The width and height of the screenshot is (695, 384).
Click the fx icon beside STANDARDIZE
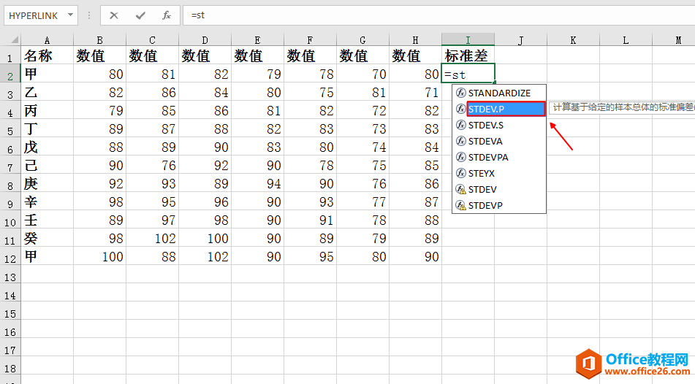[461, 93]
